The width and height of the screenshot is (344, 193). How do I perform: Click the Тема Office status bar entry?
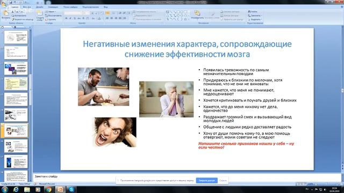pyautogui.click(x=24, y=184)
